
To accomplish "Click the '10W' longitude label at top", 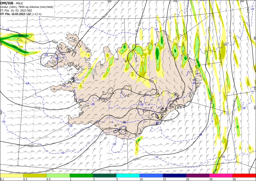I will 242,1.
